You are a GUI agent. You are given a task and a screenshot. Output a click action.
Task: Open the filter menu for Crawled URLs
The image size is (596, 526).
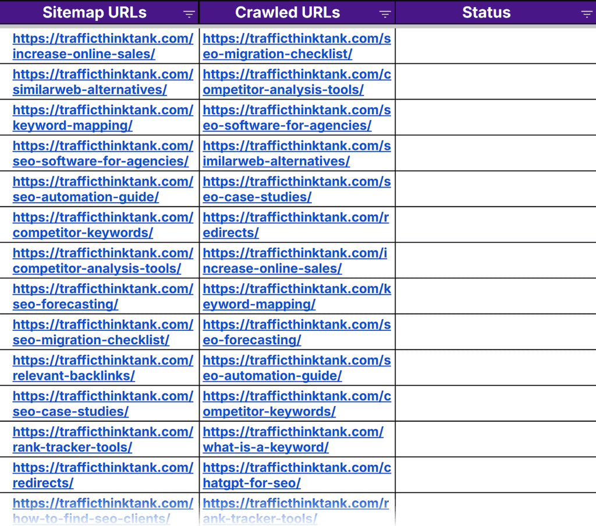[385, 13]
